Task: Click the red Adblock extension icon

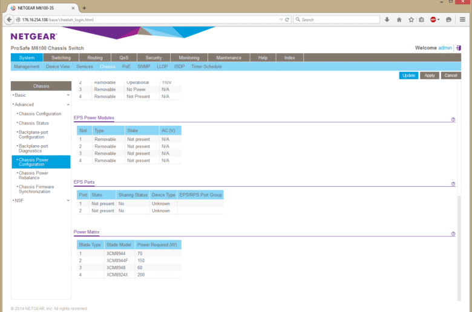Action: tap(433, 19)
